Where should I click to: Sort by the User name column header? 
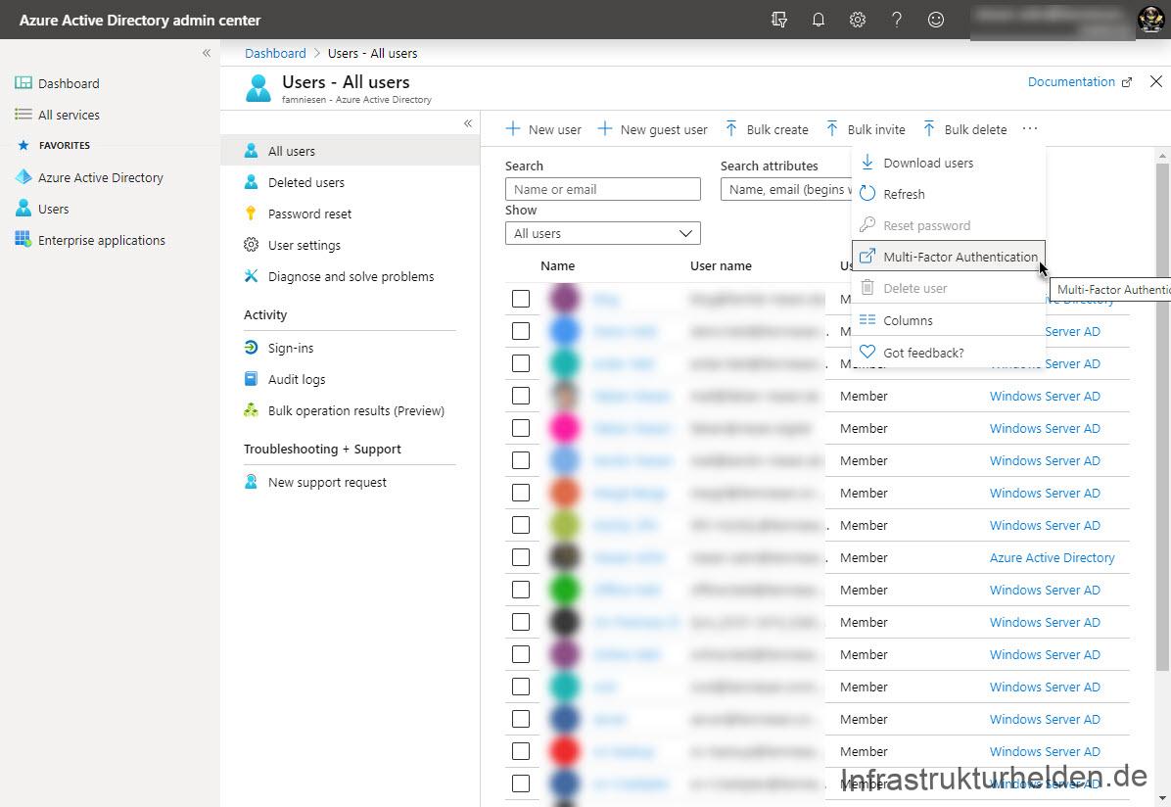[x=721, y=266]
